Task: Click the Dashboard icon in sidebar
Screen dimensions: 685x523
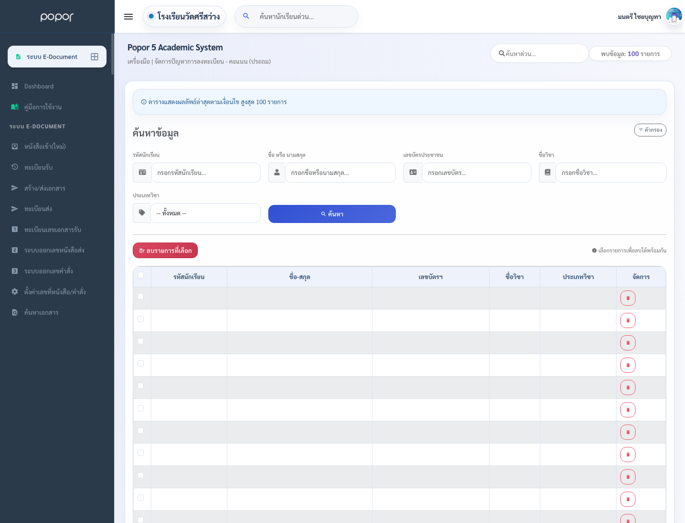Action: click(x=15, y=86)
